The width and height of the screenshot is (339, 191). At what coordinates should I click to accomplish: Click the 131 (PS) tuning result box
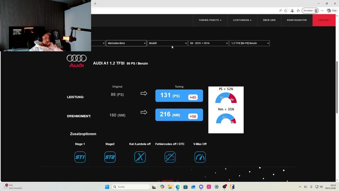pos(179,96)
